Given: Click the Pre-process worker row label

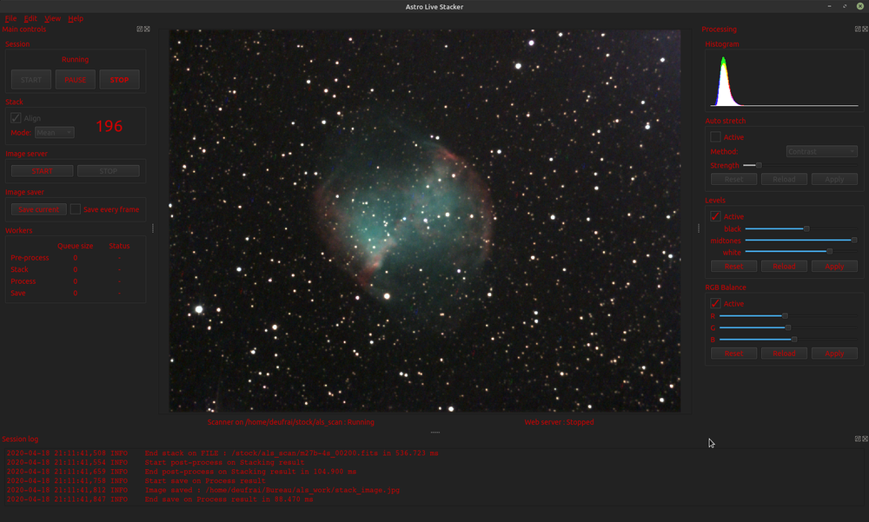Looking at the screenshot, I should point(30,258).
